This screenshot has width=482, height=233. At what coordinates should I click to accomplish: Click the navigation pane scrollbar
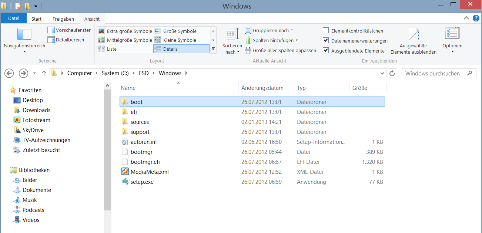107,150
